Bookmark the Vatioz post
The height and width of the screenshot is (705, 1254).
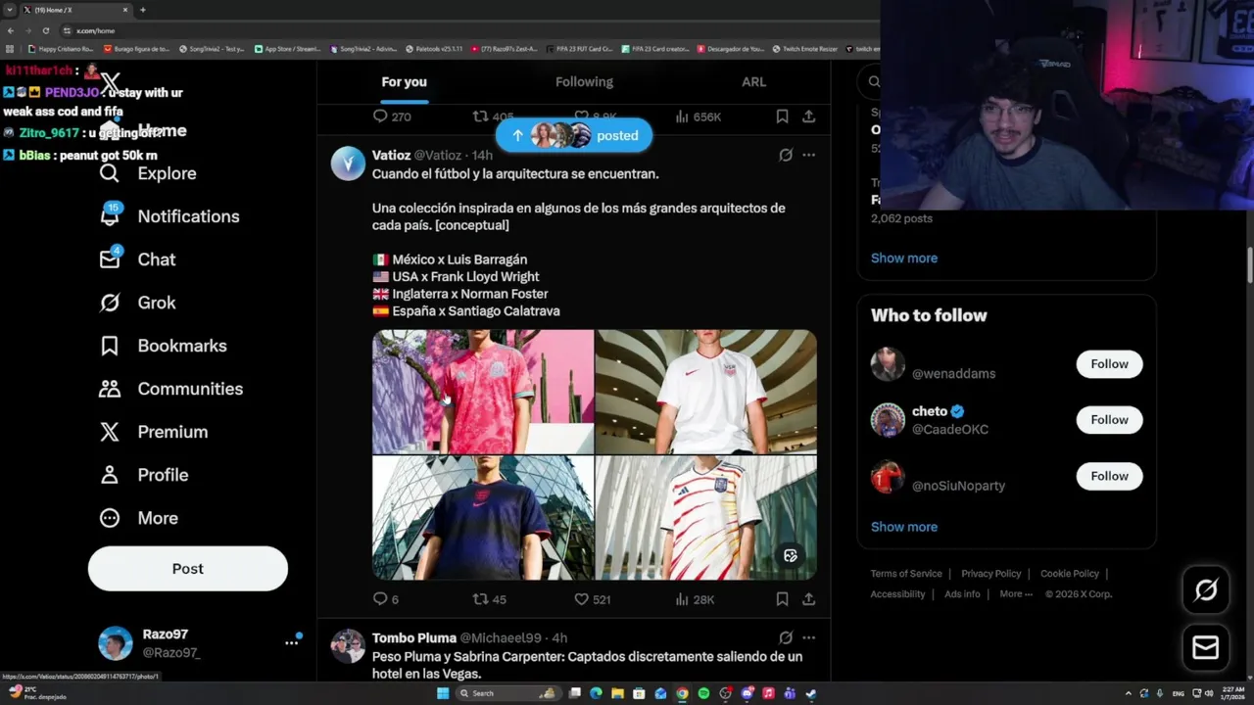(x=782, y=599)
